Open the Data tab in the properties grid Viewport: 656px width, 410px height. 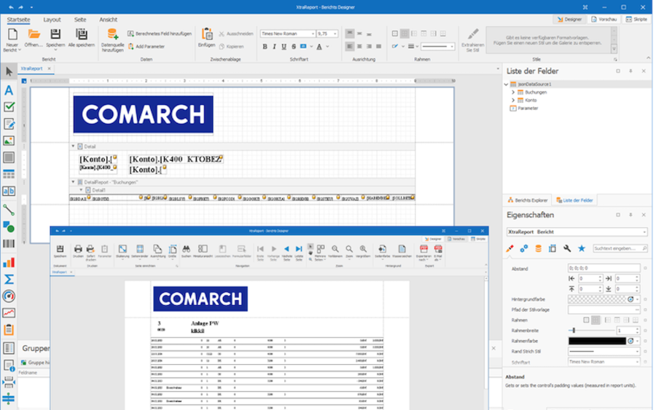pyautogui.click(x=538, y=248)
